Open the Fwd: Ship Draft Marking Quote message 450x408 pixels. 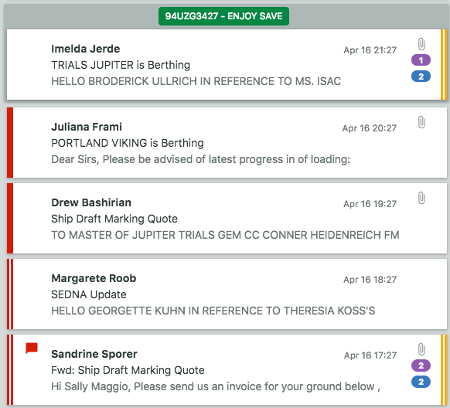(227, 369)
